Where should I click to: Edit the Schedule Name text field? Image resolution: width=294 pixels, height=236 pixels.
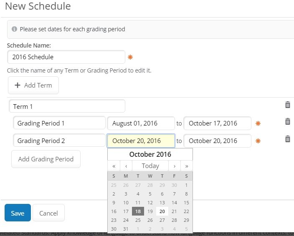coord(66,57)
